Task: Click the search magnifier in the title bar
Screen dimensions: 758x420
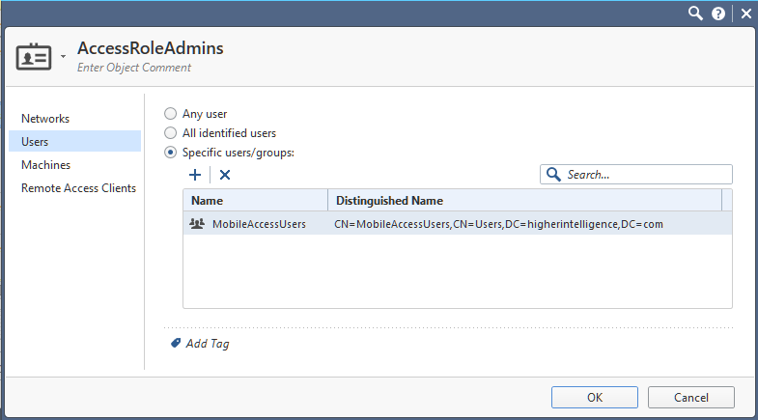Action: point(695,14)
